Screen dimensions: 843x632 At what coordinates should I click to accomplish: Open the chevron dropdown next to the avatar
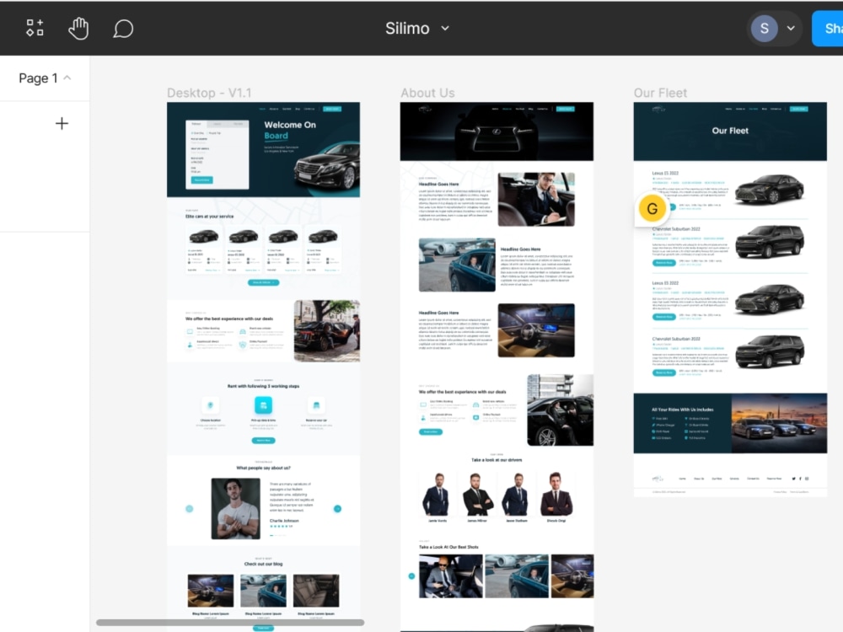pos(791,28)
